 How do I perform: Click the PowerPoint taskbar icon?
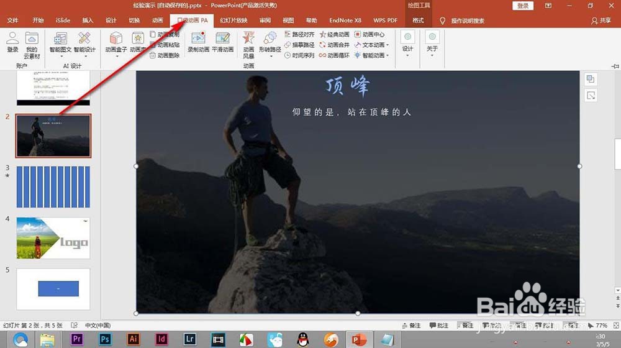359,340
